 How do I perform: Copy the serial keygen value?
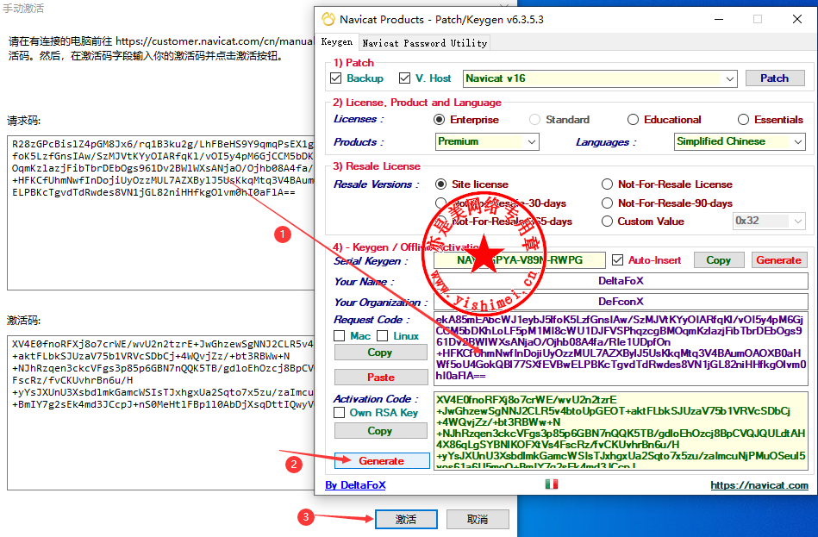coord(718,260)
